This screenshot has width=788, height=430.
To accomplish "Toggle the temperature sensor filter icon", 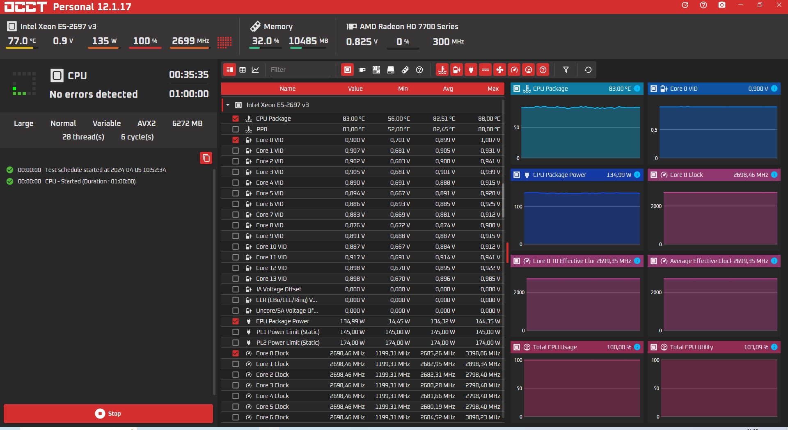I will (442, 70).
